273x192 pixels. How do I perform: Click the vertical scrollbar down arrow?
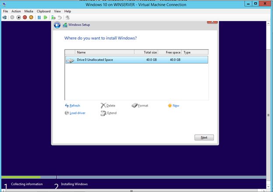[x=268, y=186]
